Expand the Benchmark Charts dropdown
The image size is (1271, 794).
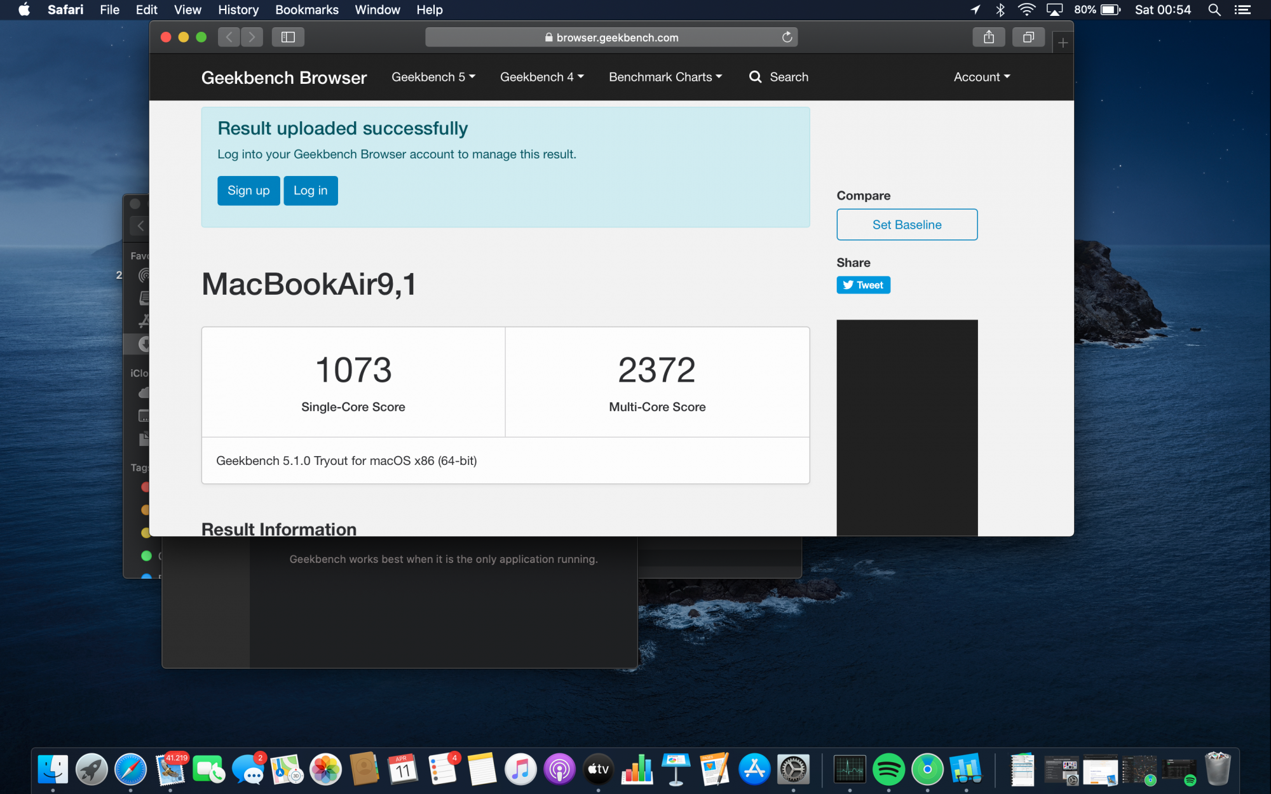click(665, 77)
